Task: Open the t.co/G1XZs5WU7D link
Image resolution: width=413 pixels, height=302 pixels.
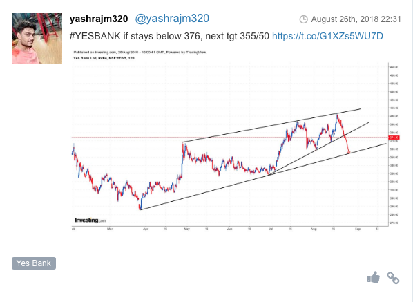Action: tap(327, 36)
